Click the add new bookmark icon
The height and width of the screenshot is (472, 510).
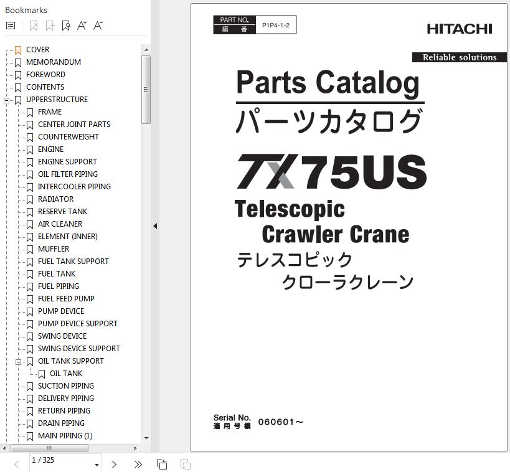click(x=50, y=26)
